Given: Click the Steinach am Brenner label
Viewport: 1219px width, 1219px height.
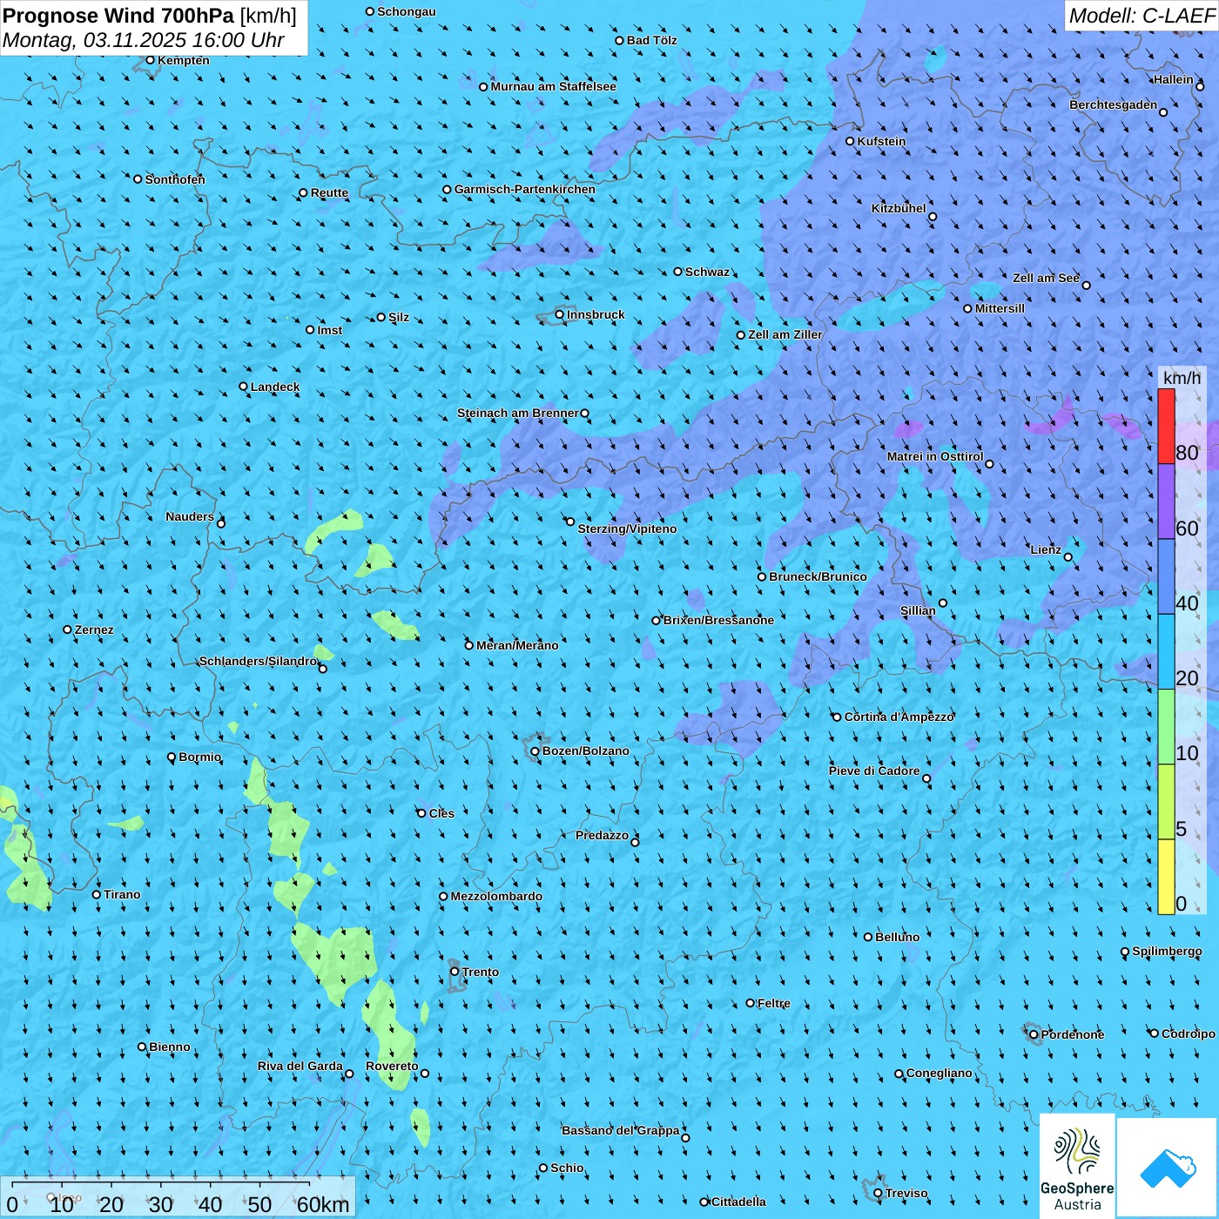Looking at the screenshot, I should [518, 413].
